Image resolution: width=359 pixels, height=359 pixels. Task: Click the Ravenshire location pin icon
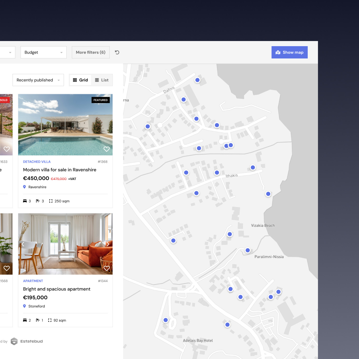pyautogui.click(x=25, y=187)
